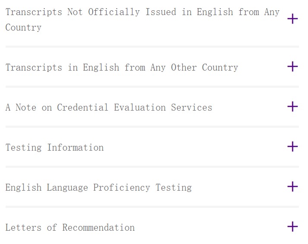Viewport: 308px width, 244px height.
Task: Click the word 'Country' on the heading's second line
Action: pos(23,28)
